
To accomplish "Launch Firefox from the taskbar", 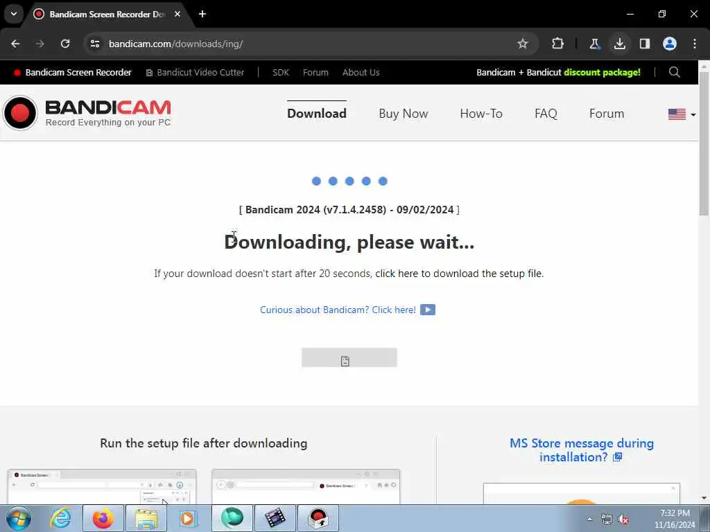I will tap(103, 518).
